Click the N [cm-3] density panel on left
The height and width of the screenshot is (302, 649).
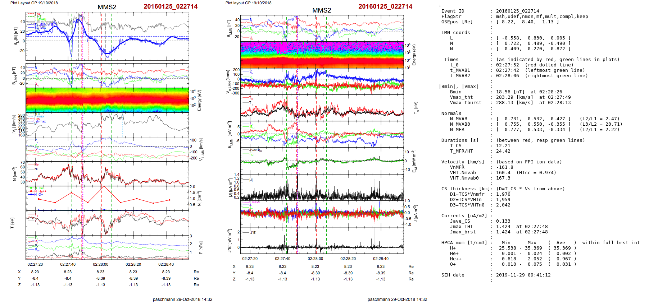click(107, 173)
